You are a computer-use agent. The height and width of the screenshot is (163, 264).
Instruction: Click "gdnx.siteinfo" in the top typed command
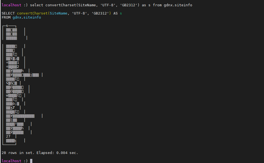pos(178,5)
